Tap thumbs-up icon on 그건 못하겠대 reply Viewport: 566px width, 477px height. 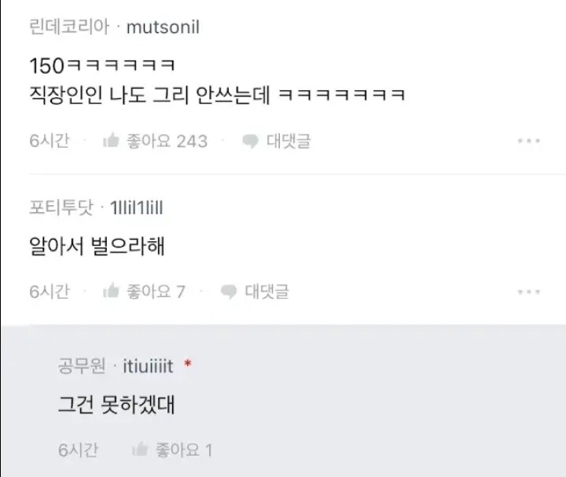[140, 449]
